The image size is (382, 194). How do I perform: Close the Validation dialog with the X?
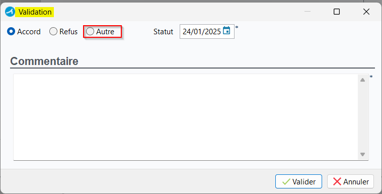pyautogui.click(x=366, y=12)
